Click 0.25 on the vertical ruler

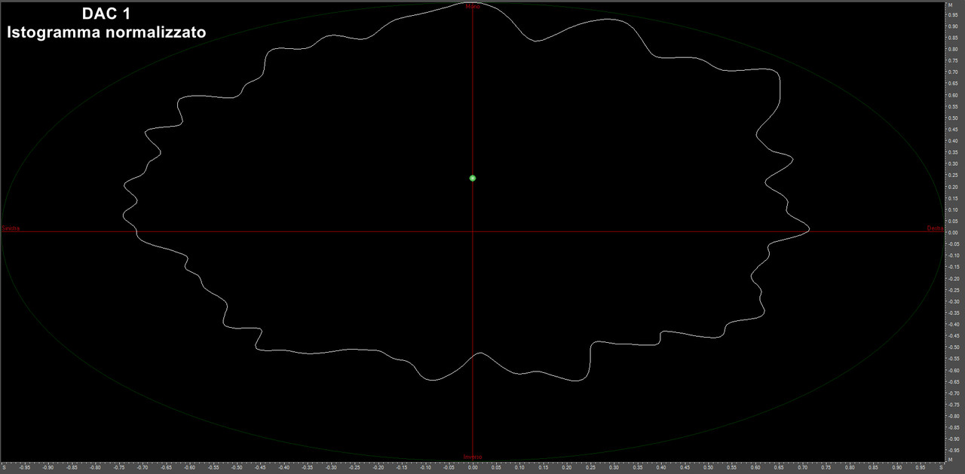(x=954, y=175)
